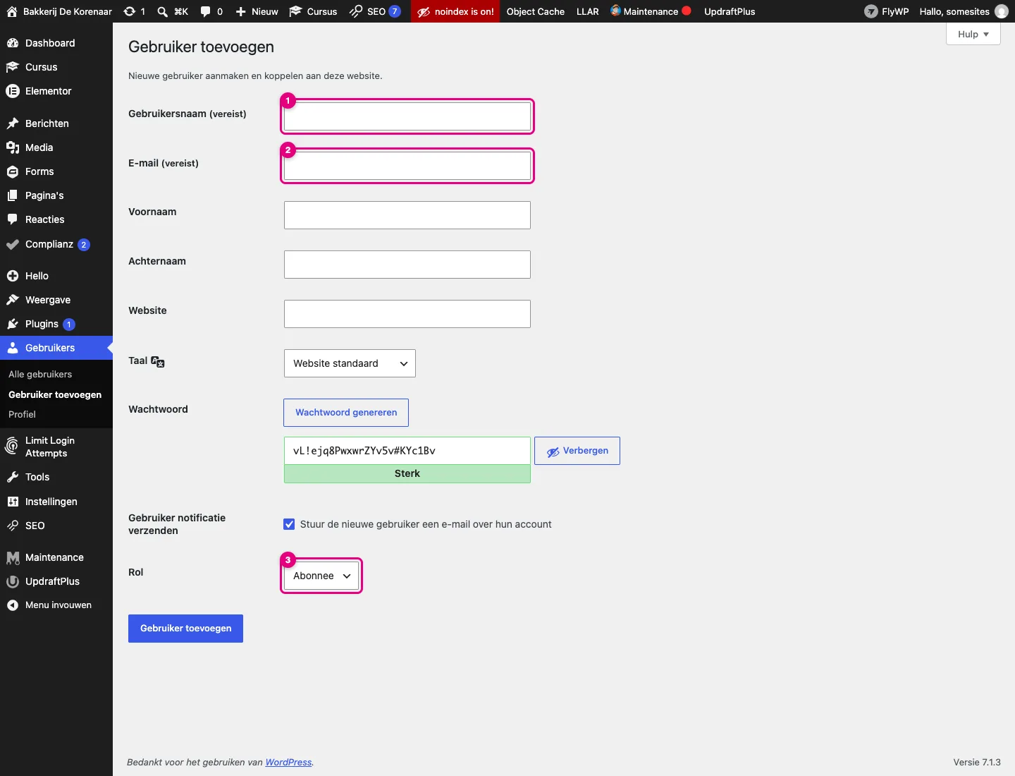Open Berichten via the pin icon

point(13,123)
